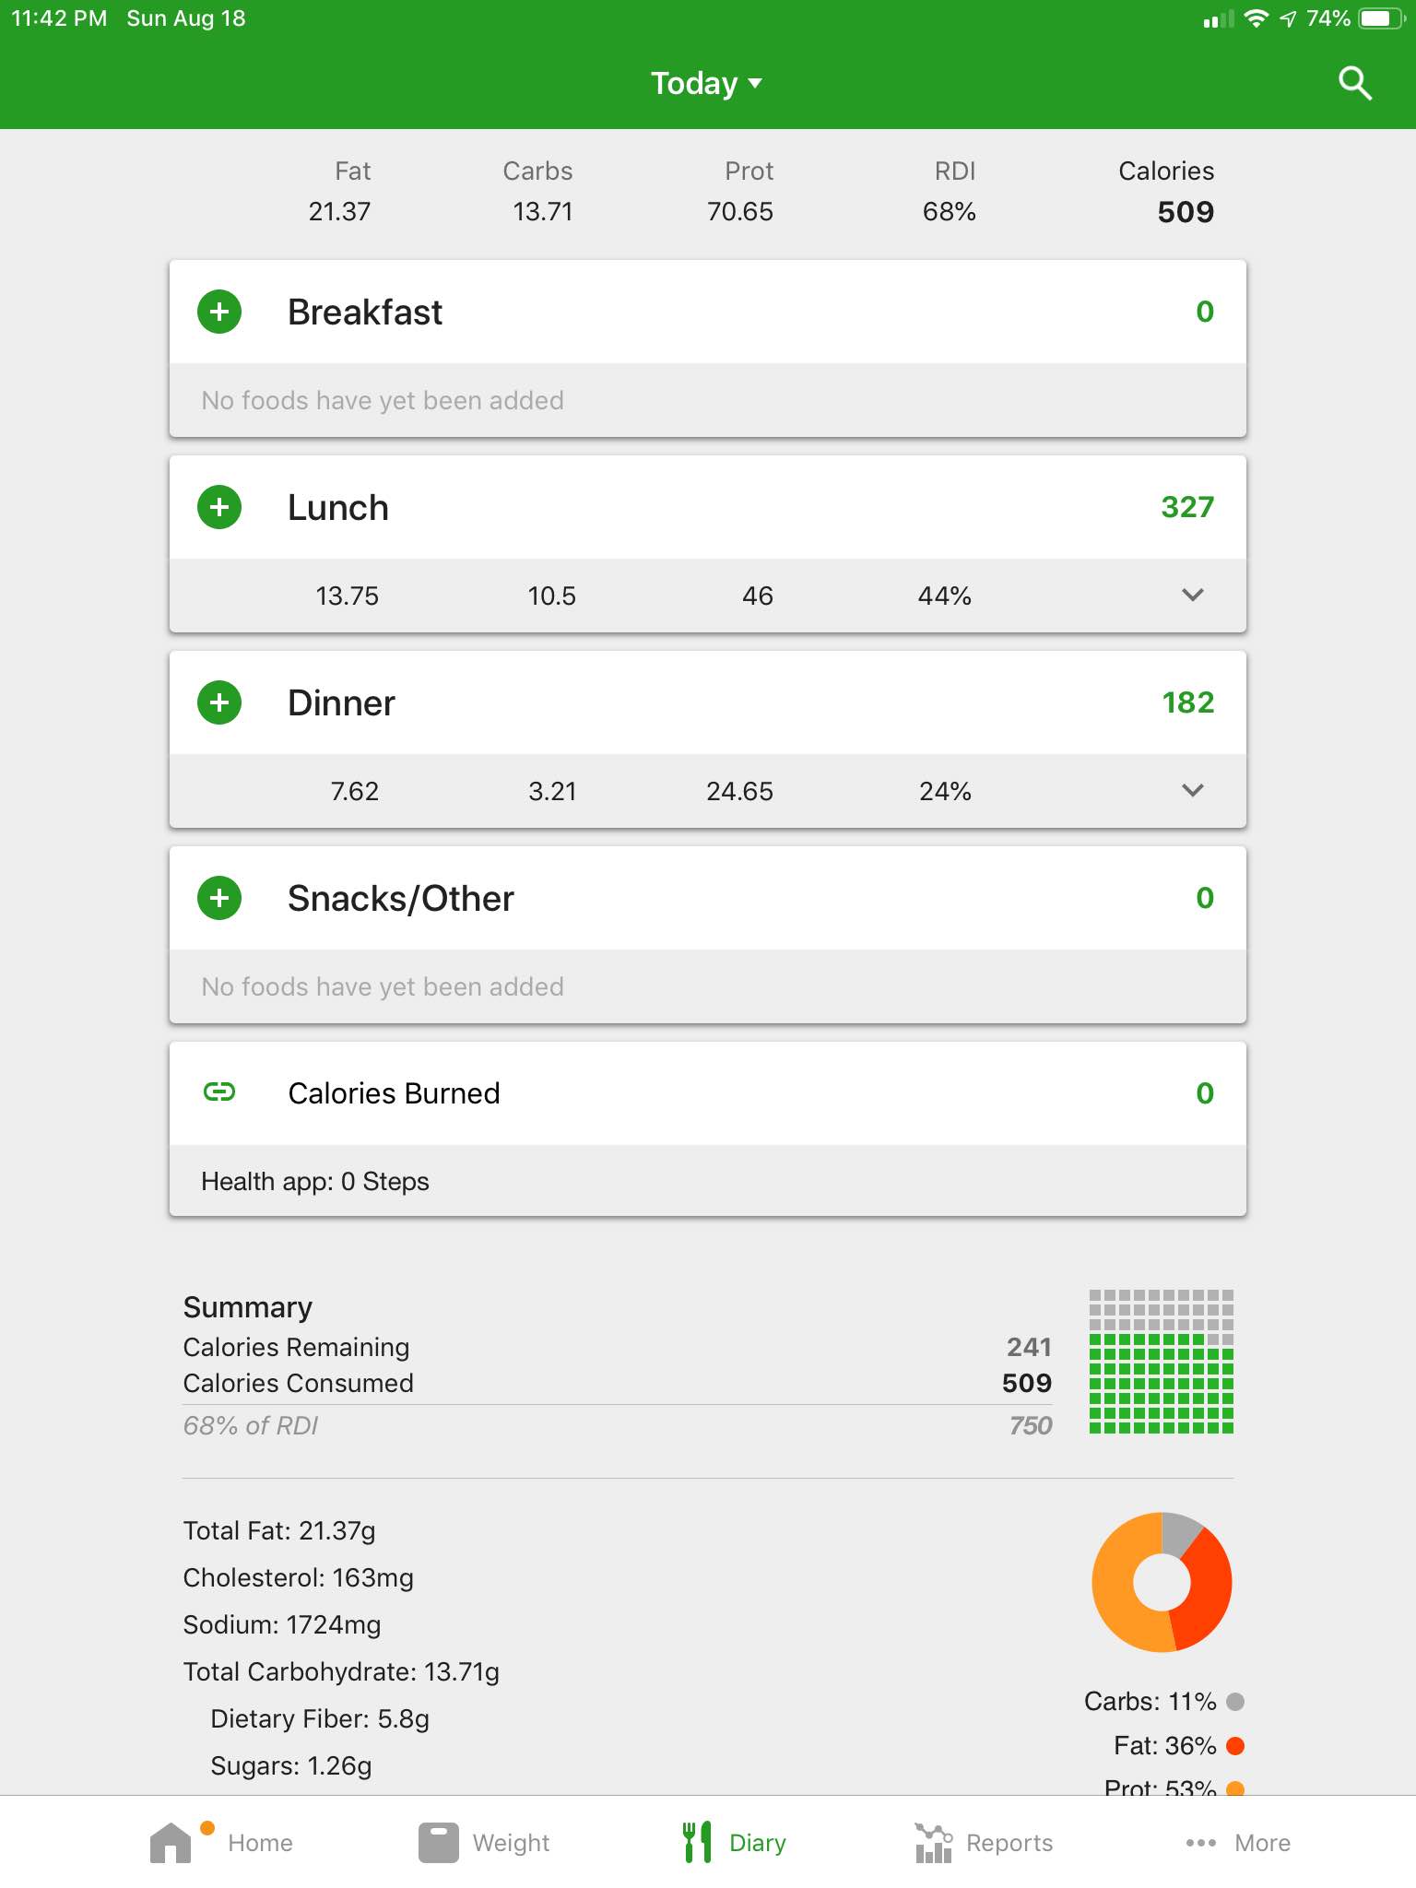Expand the Dinner foods chevron

pos(1192,790)
